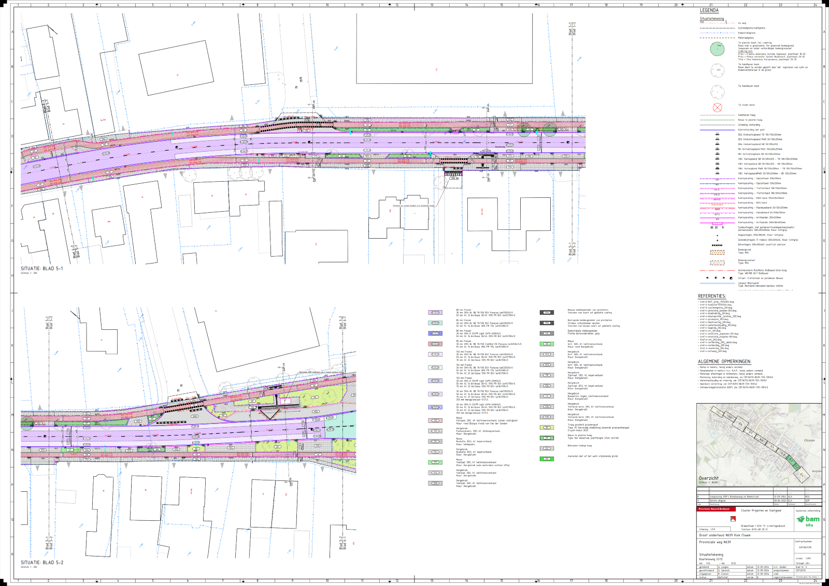The width and height of the screenshot is (829, 586).
Task: Click the green 'Te planten boom' legend symbol
Action: 718,49
